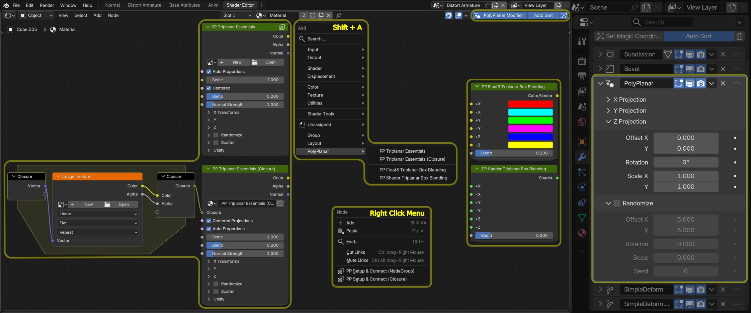Open the Tool properties tab in sidebar

click(582, 41)
